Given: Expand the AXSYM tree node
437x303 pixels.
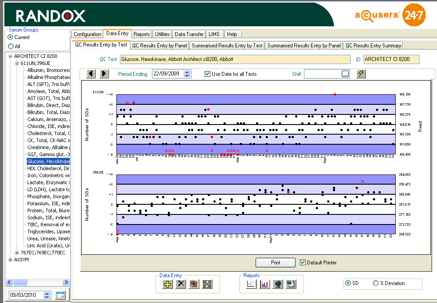Looking at the screenshot, I should click(x=10, y=260).
